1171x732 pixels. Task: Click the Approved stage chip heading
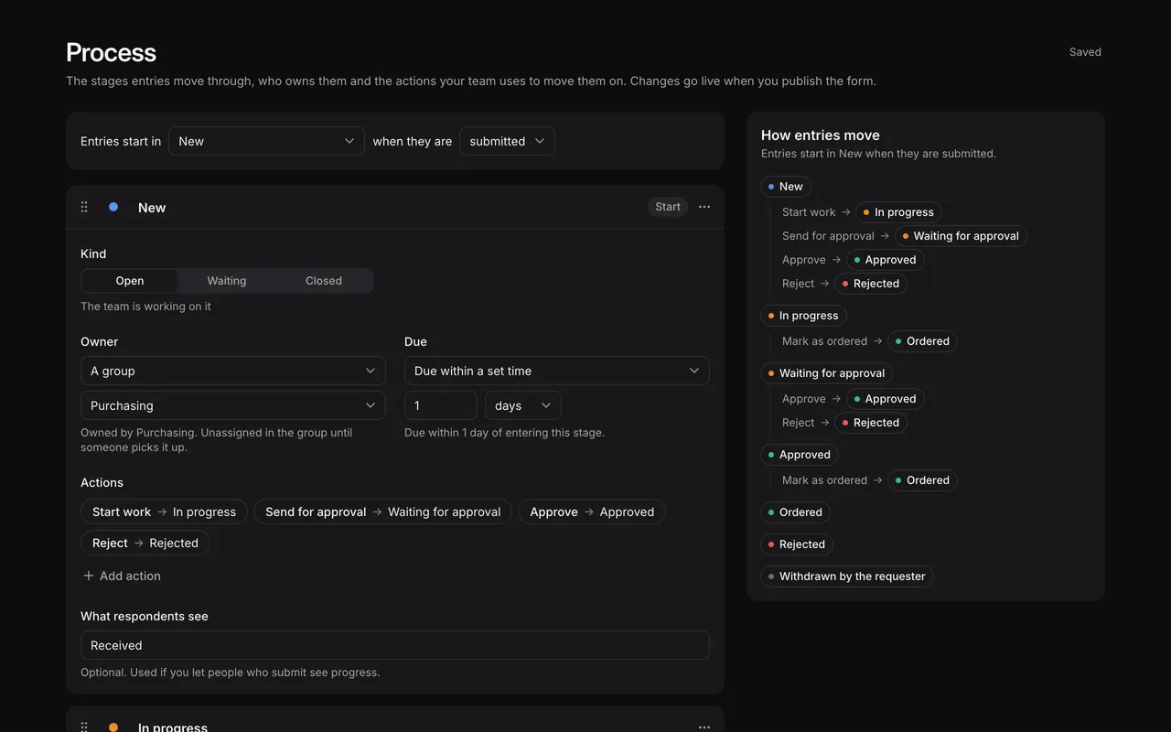[800, 455]
